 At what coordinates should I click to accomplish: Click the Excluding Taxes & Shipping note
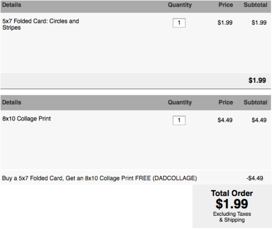[232, 217]
